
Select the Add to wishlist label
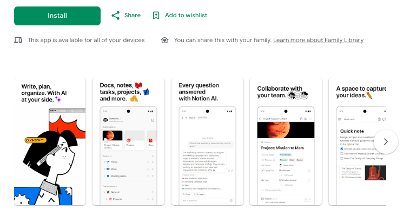click(186, 16)
